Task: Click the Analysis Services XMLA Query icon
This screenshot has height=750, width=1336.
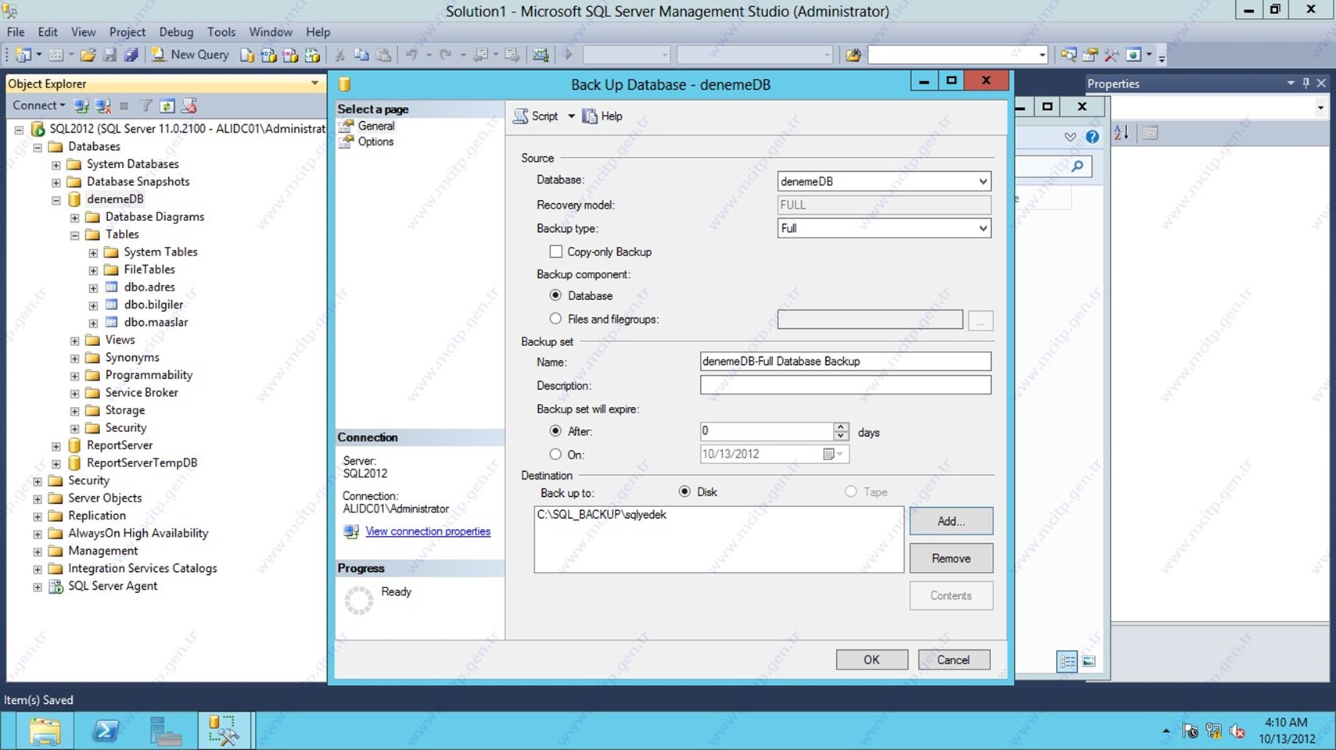Action: pyautogui.click(x=312, y=55)
